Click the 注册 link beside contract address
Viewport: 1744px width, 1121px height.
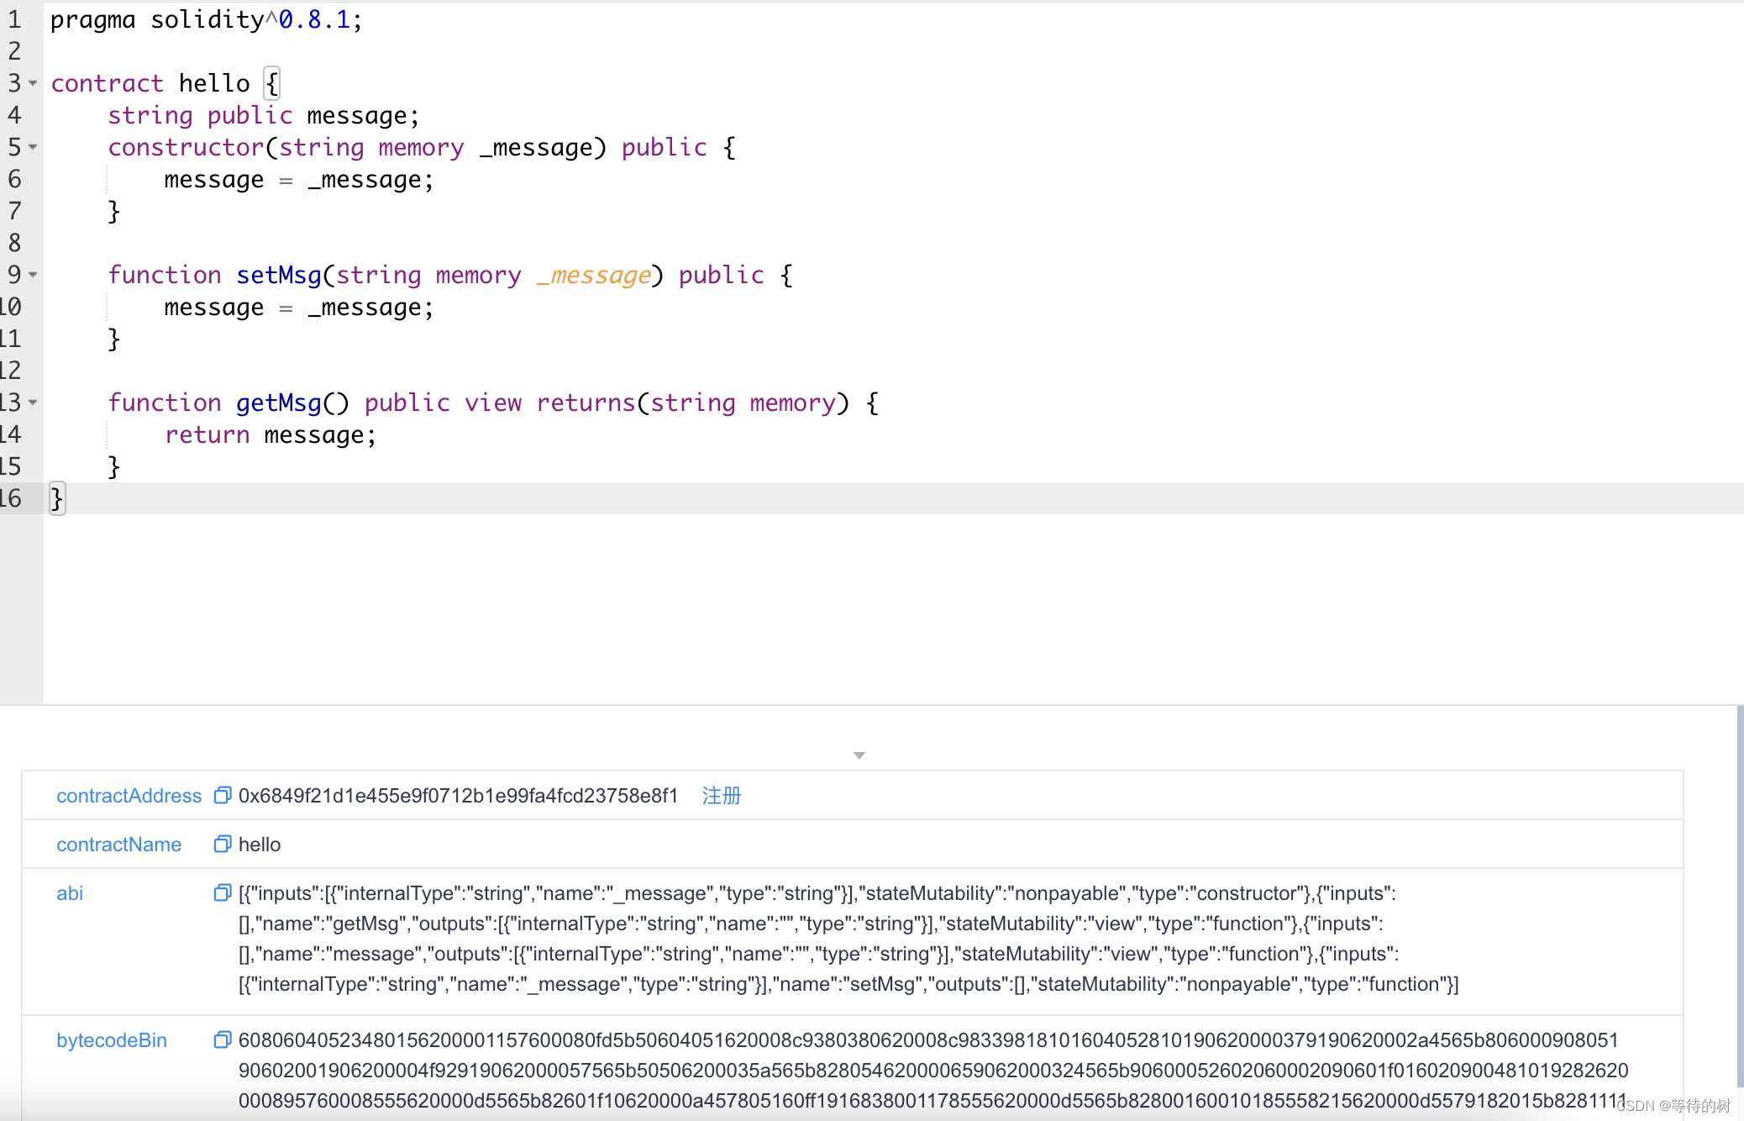coord(722,795)
